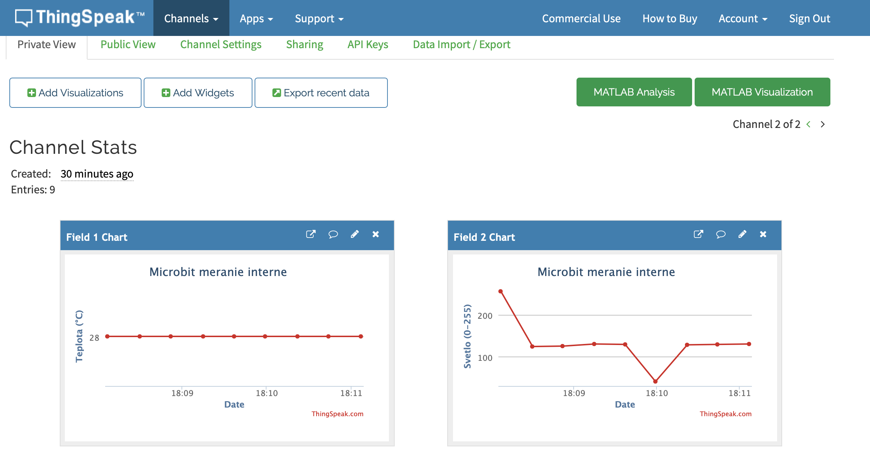Click the ThingSpeak.com link under Field 1 chart
The width and height of the screenshot is (870, 455).
(337, 414)
